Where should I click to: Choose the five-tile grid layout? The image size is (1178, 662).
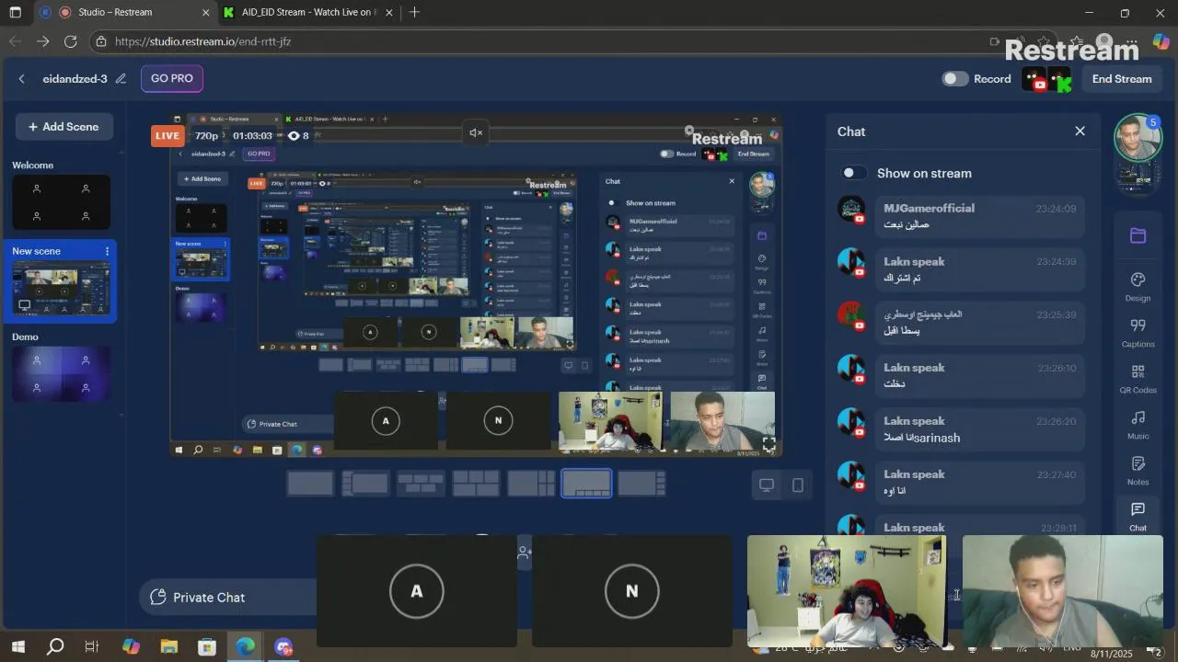pyautogui.click(x=476, y=483)
